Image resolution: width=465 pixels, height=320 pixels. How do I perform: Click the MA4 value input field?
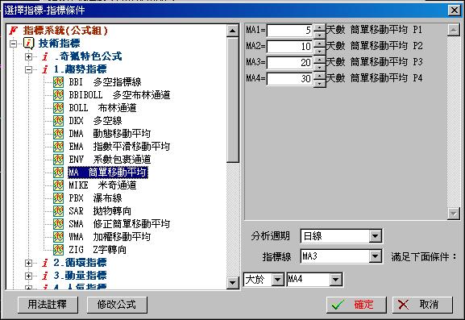coord(290,79)
